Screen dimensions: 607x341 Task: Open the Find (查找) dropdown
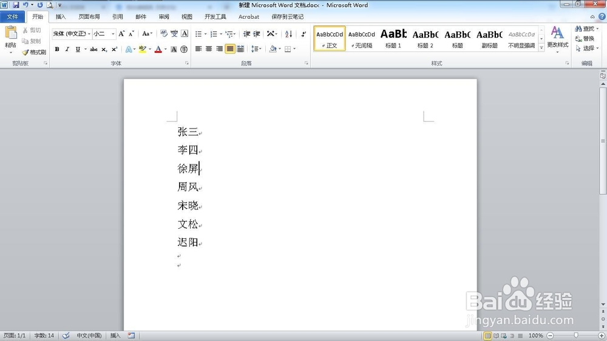[x=597, y=29]
